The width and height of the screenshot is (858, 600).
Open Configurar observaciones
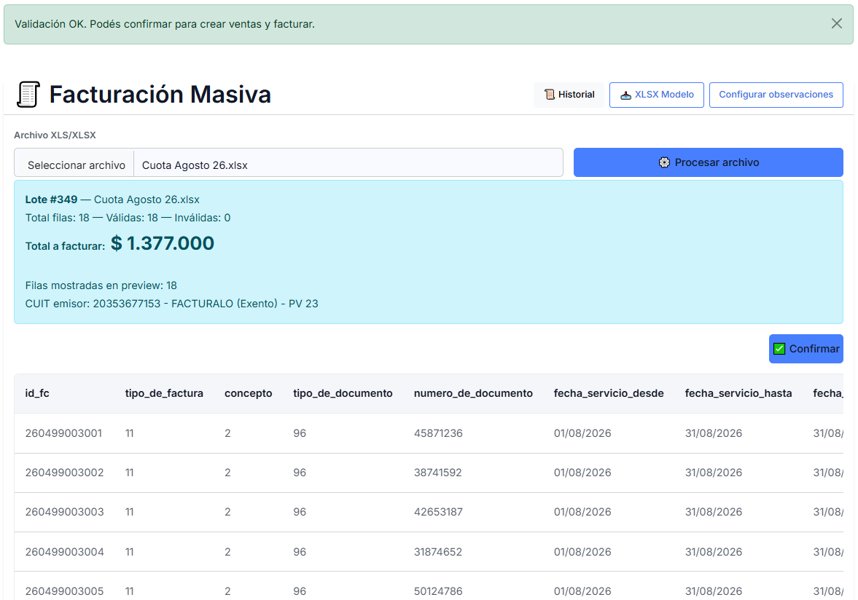[x=776, y=95]
